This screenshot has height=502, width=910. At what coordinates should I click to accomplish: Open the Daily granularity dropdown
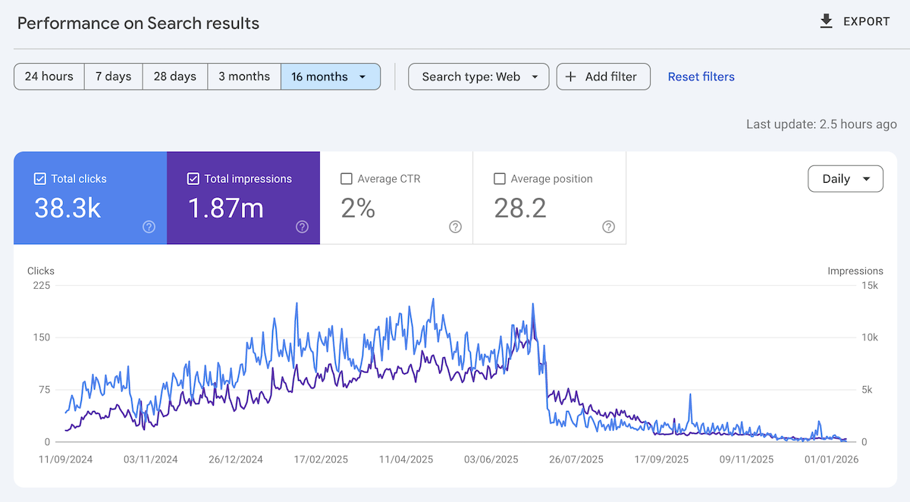tap(845, 178)
